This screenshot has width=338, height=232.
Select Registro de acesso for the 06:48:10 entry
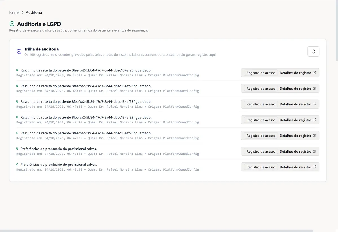click(x=261, y=89)
